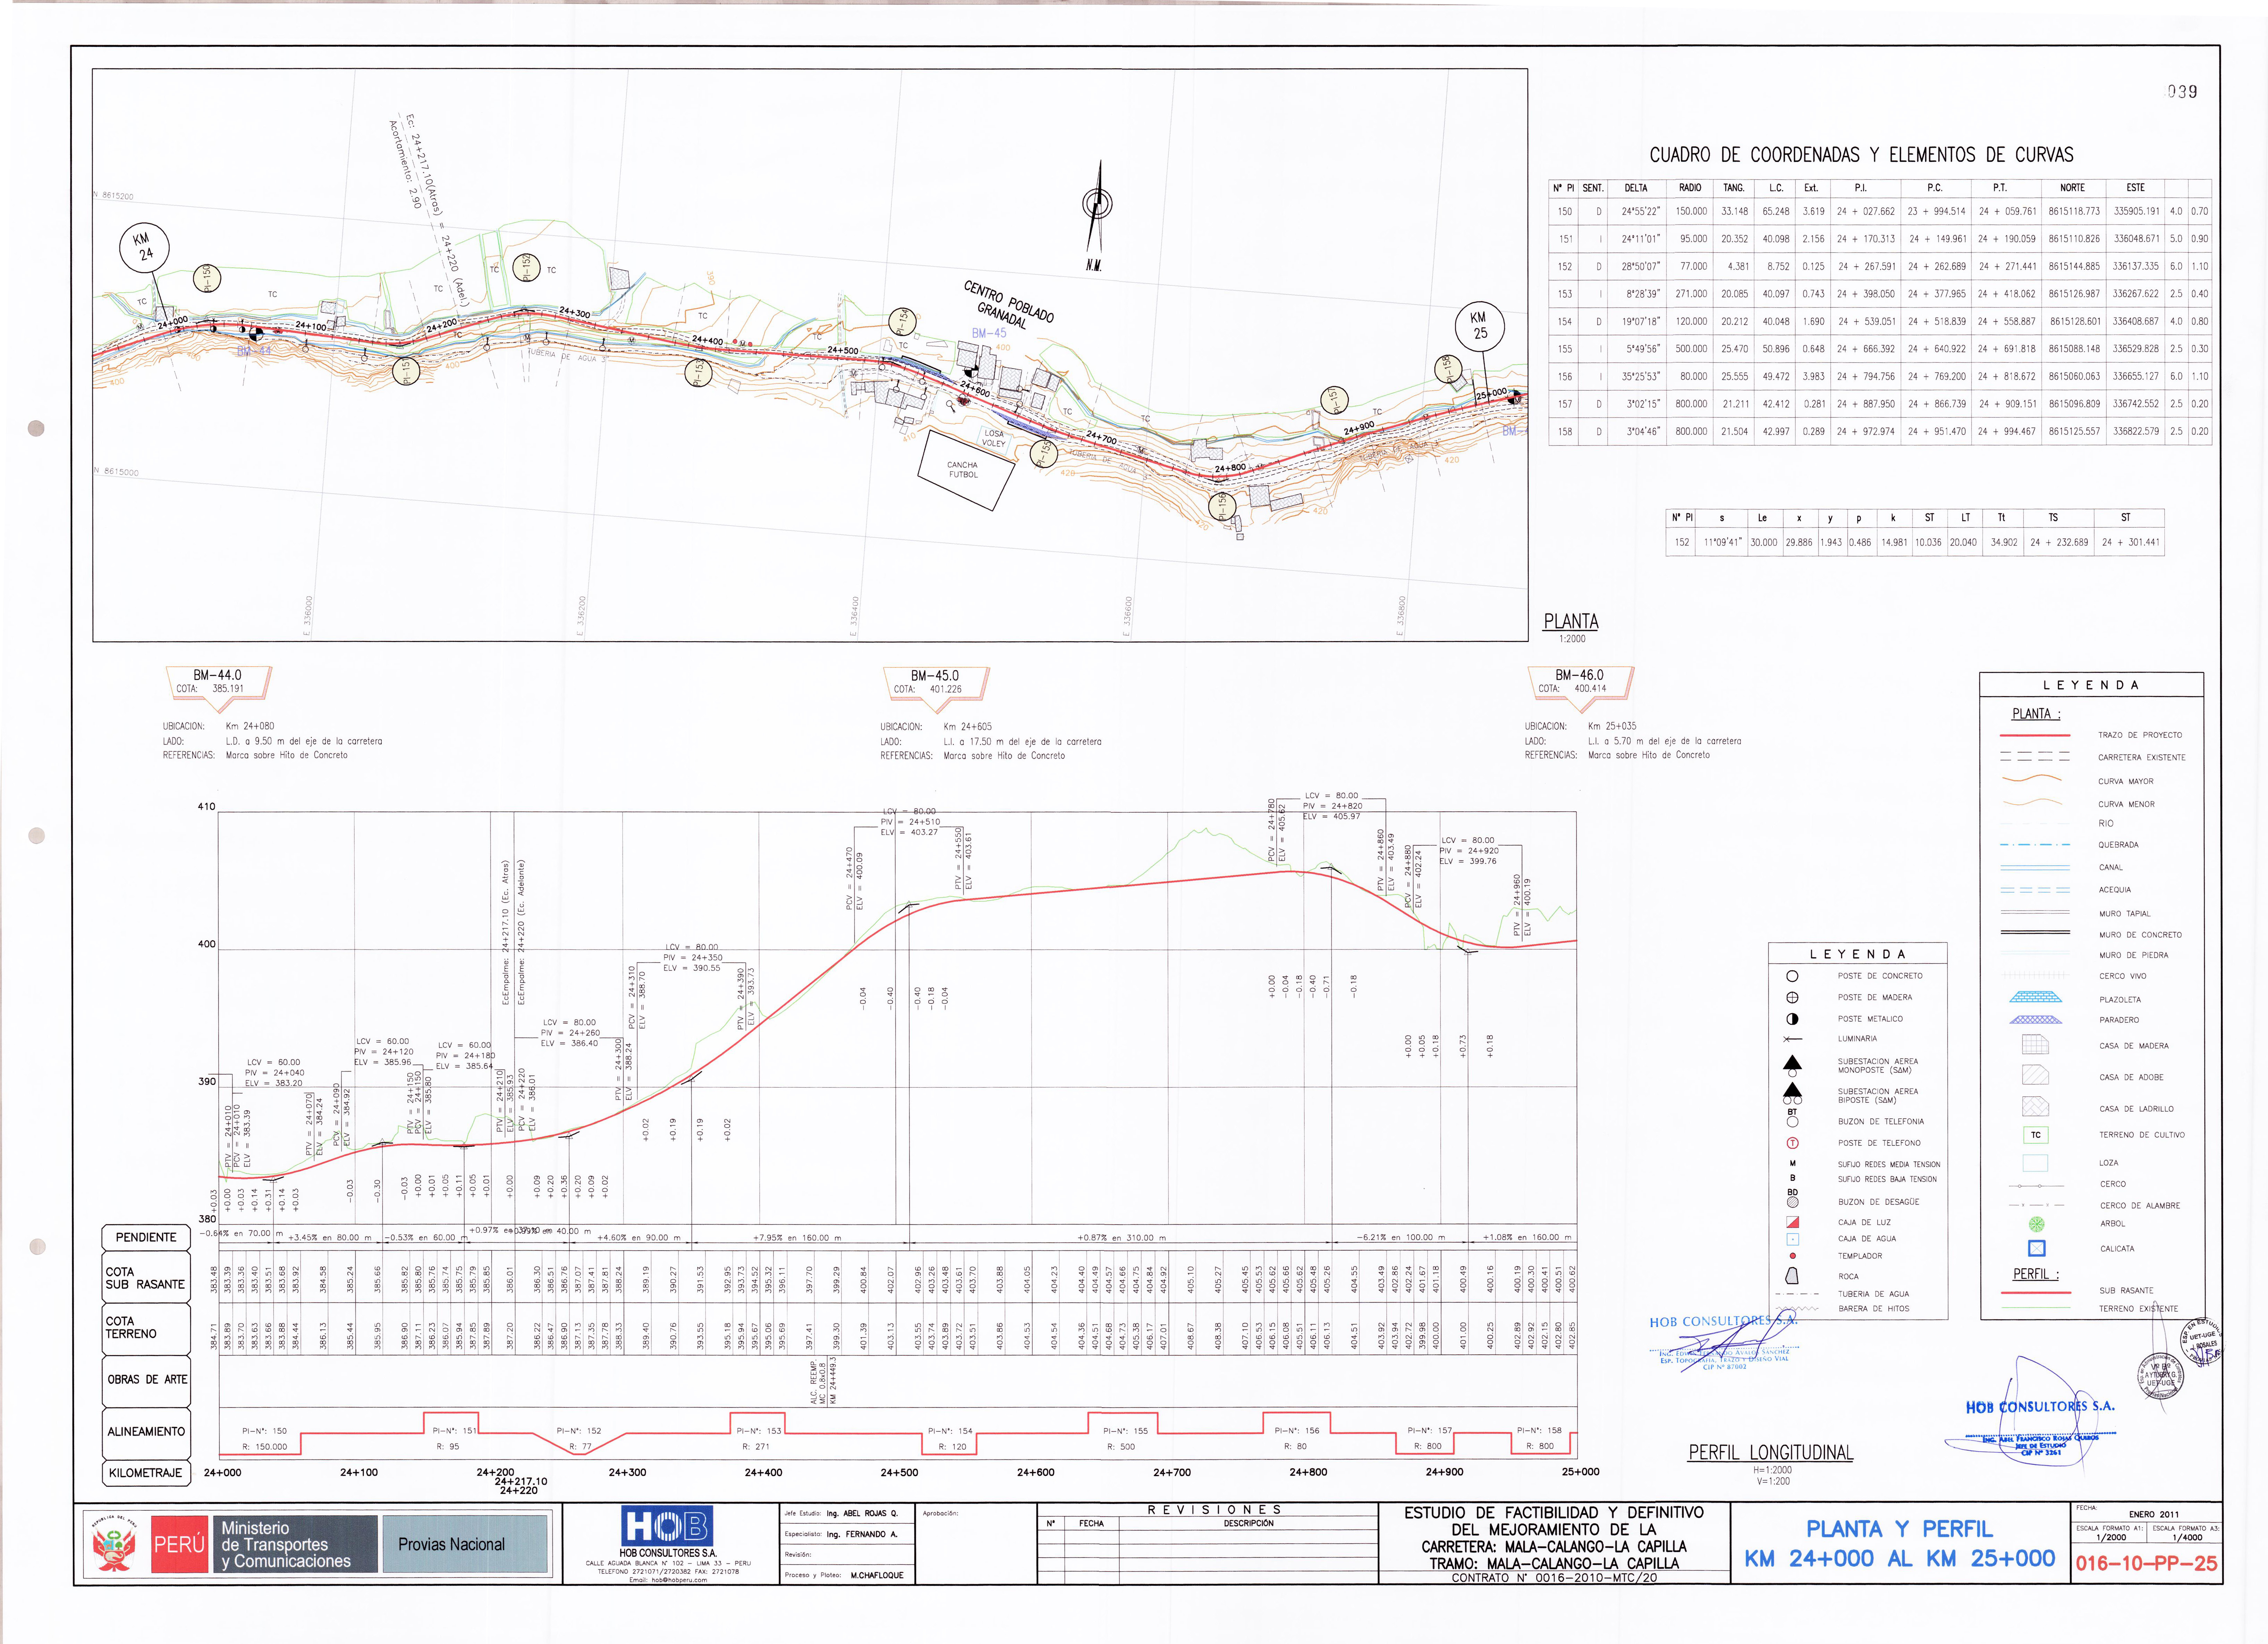Click the PENDIENTE row label
This screenshot has width=2268, height=1644.
[x=146, y=1238]
